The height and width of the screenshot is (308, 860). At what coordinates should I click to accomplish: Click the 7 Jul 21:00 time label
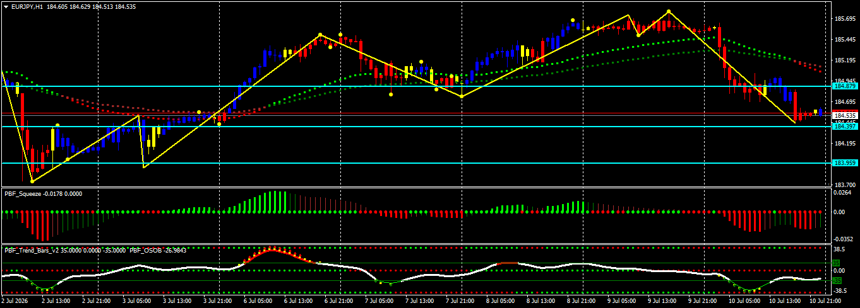[461, 302]
